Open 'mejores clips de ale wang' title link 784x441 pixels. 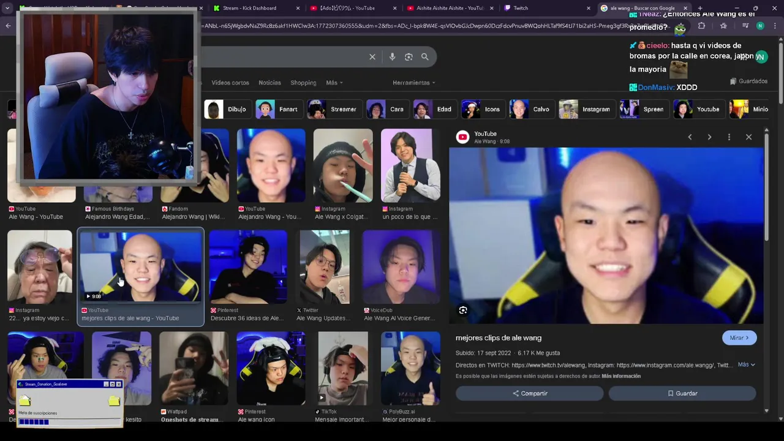coord(499,337)
